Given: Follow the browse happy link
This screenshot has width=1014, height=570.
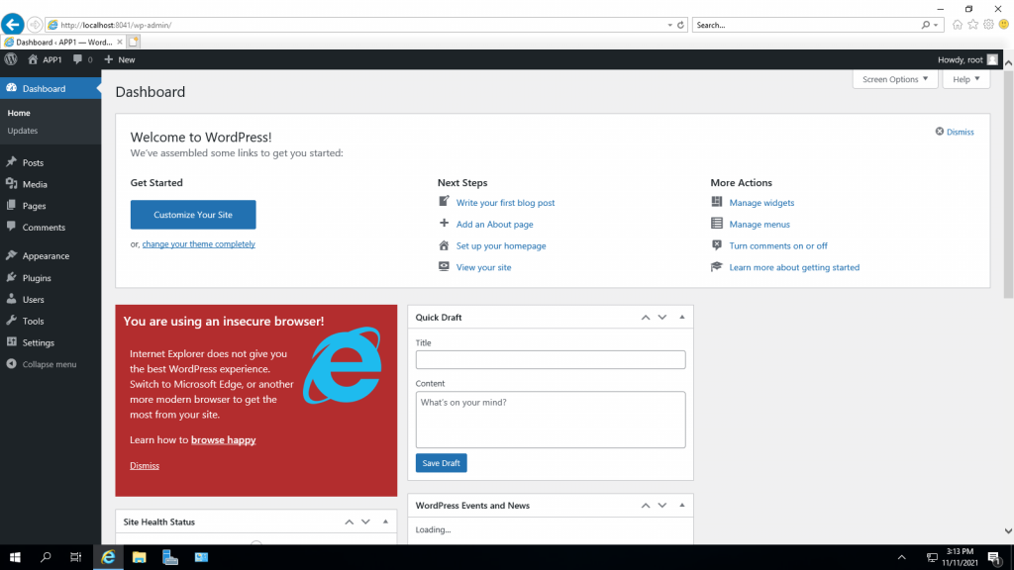Looking at the screenshot, I should pos(224,440).
